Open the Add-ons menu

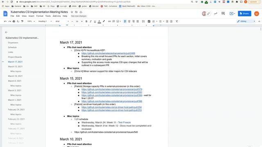coord(56,16)
